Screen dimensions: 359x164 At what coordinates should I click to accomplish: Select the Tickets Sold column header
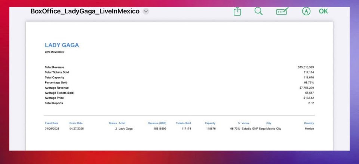pyautogui.click(x=183, y=123)
